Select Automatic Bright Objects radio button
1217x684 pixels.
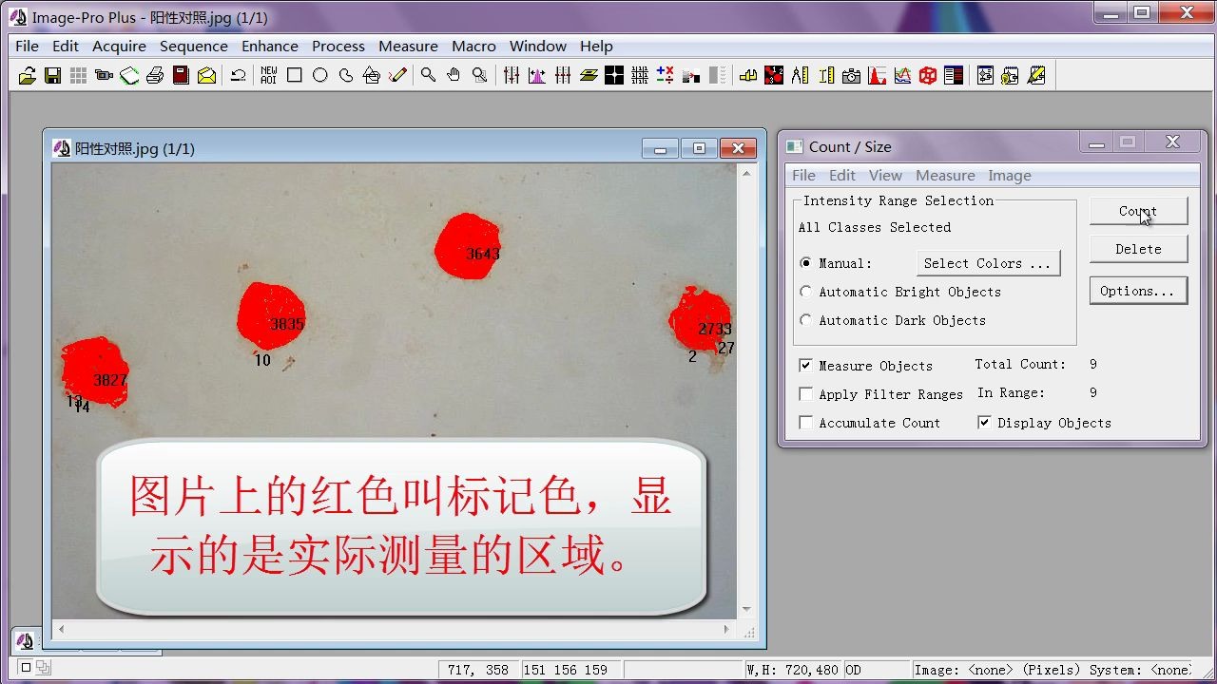(x=805, y=292)
